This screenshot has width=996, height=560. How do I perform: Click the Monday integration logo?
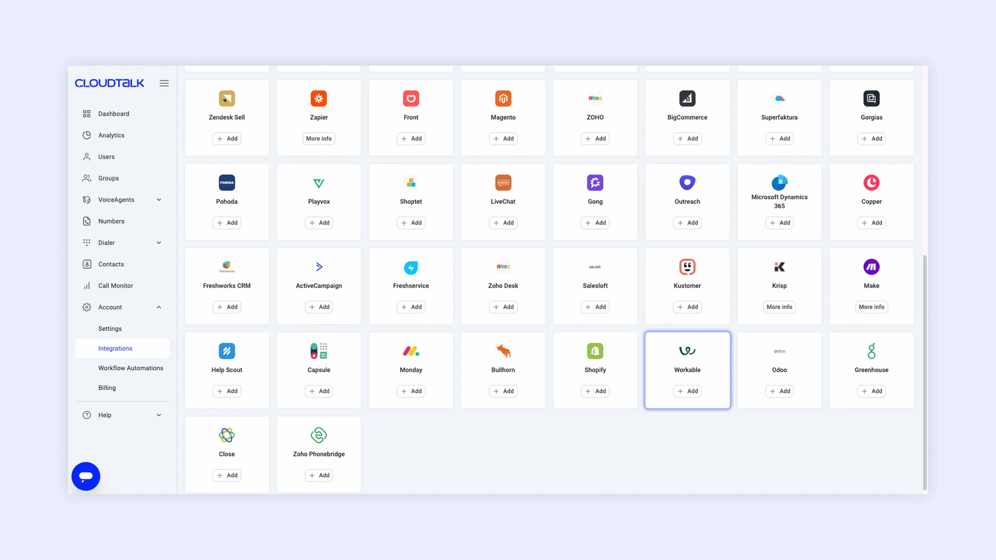coord(411,351)
